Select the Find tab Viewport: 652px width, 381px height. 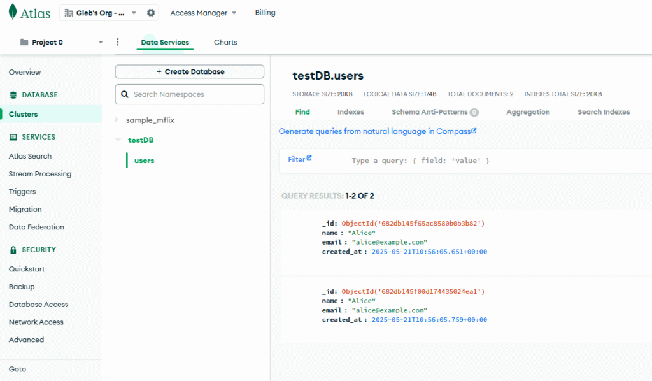pos(302,112)
